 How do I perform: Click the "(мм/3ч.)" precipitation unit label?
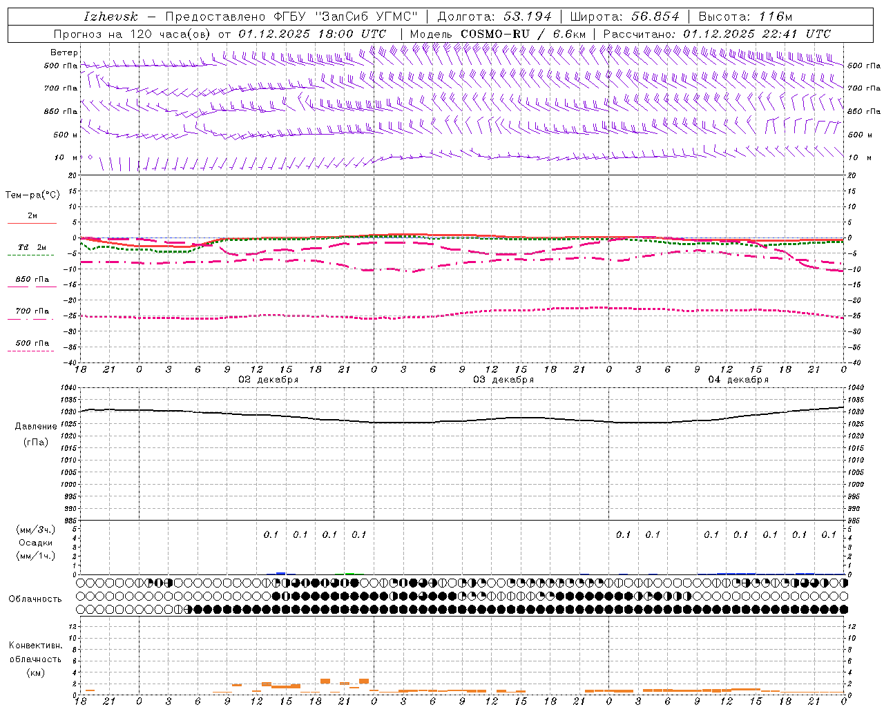coord(36,530)
